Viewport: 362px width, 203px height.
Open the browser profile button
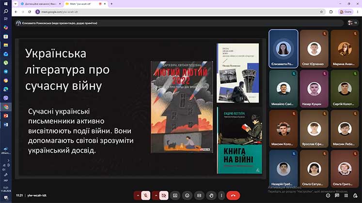pos(346,12)
